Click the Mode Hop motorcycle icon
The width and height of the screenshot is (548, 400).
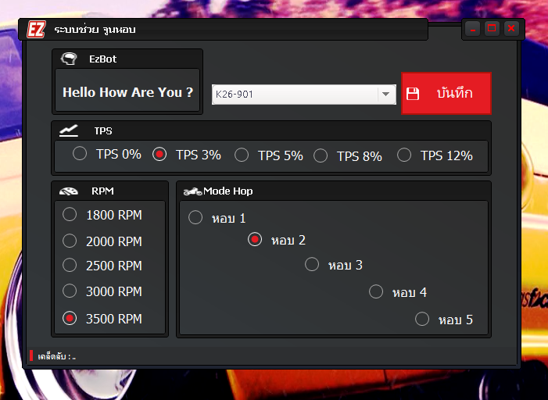coord(192,191)
